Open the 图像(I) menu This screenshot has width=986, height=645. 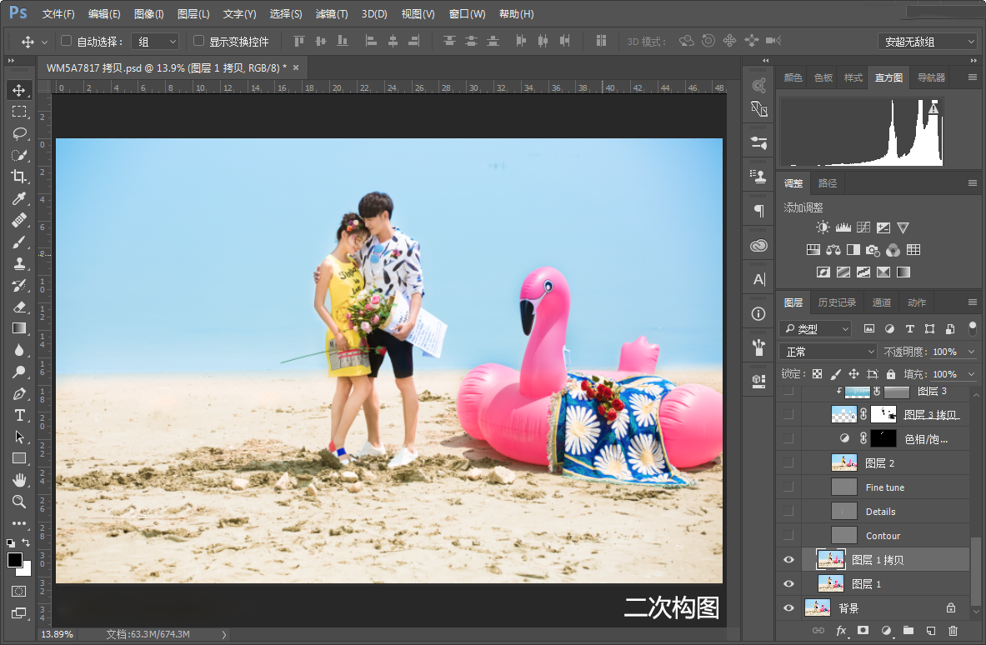[149, 14]
